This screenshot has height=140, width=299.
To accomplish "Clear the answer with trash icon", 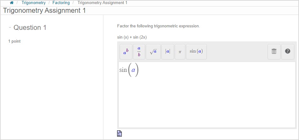I will click(274, 52).
